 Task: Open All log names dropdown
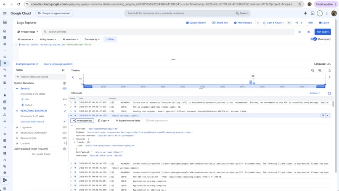click(48, 40)
